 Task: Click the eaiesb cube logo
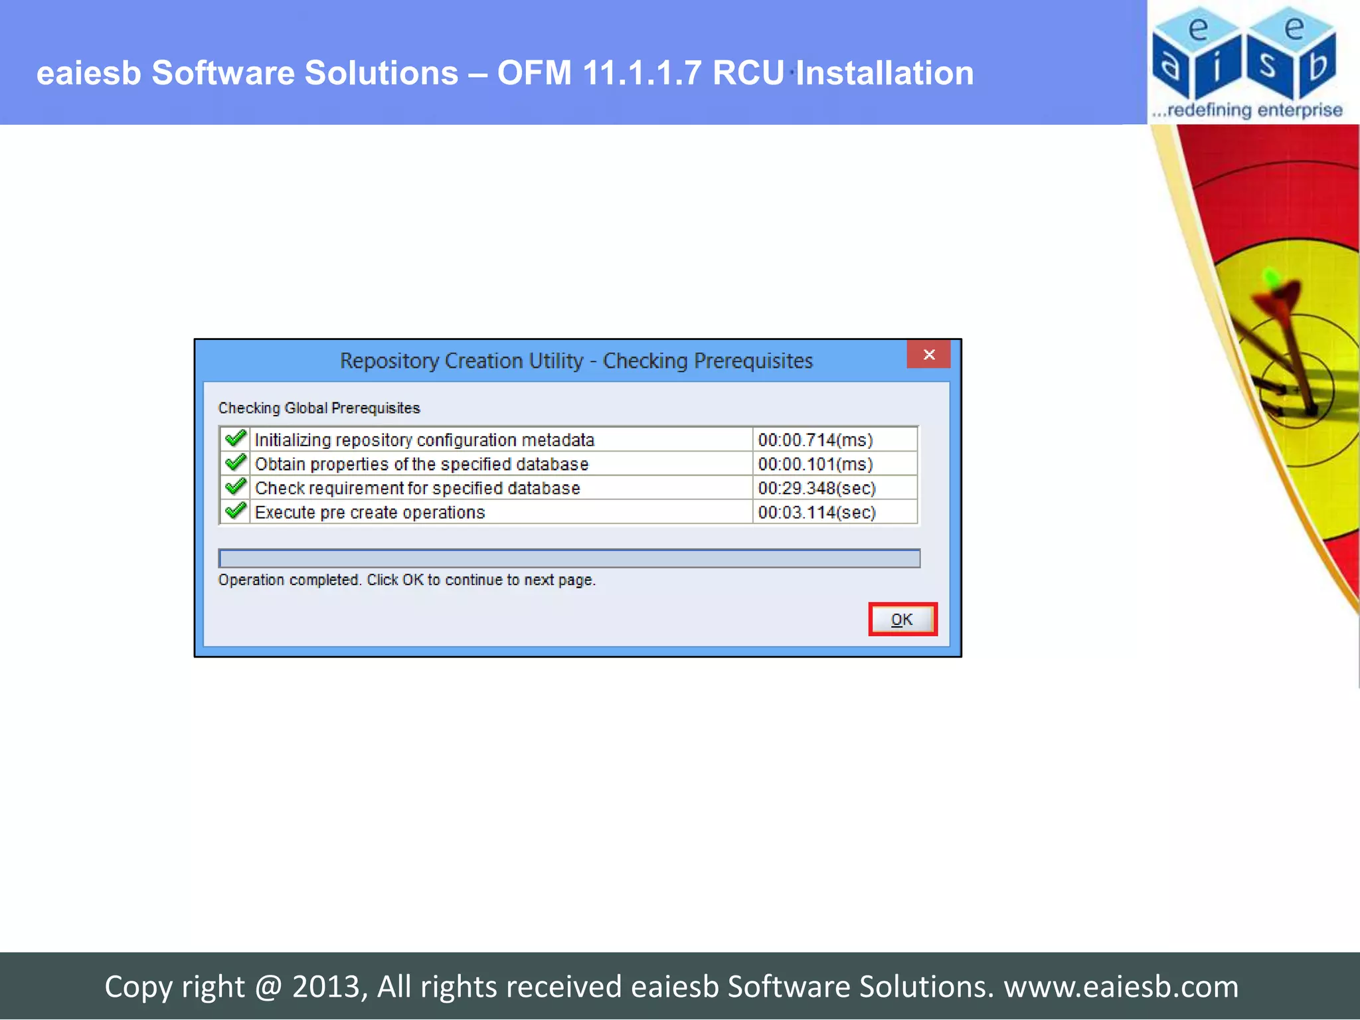1244,52
